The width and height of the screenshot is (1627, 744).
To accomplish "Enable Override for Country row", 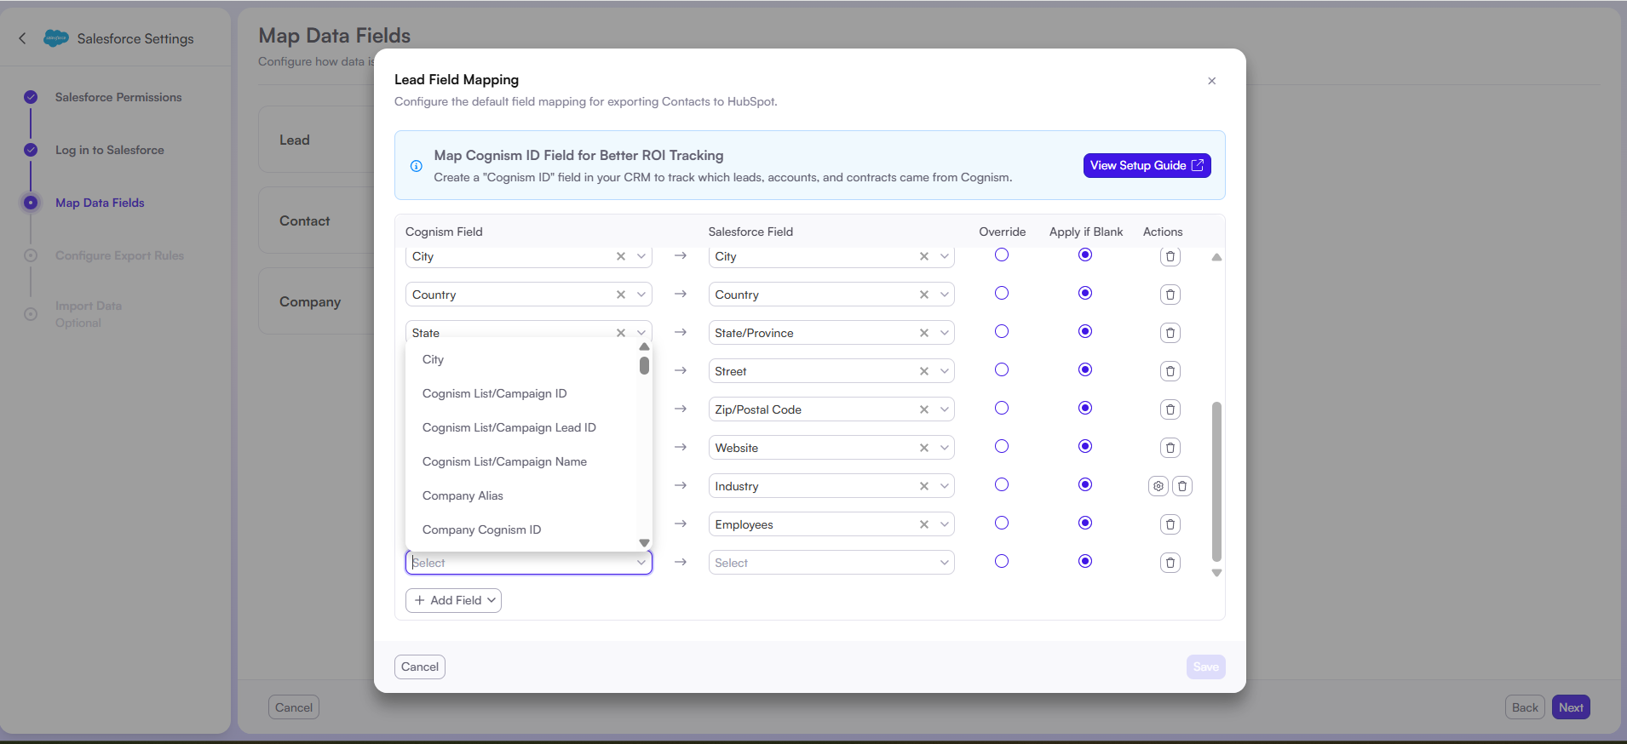I will (x=1002, y=294).
